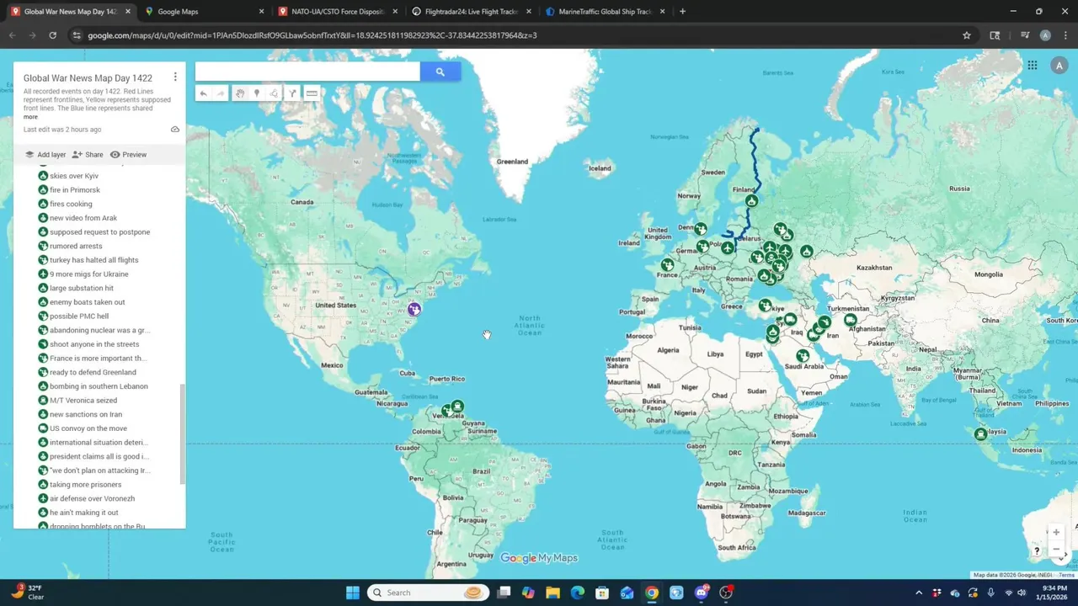Reload the page
Viewport: 1078px width, 606px height.
(52, 35)
